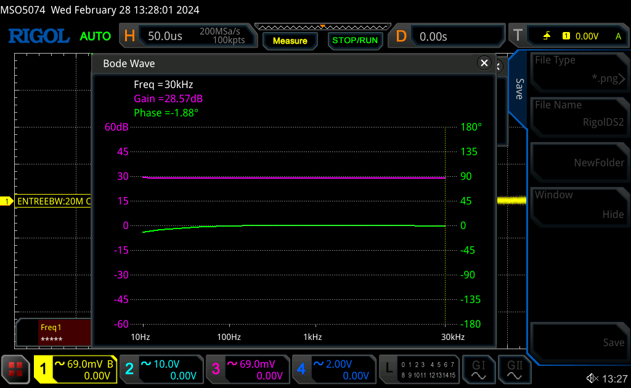Click NewFolder menu button
The height and width of the screenshot is (388, 631).
[579, 162]
